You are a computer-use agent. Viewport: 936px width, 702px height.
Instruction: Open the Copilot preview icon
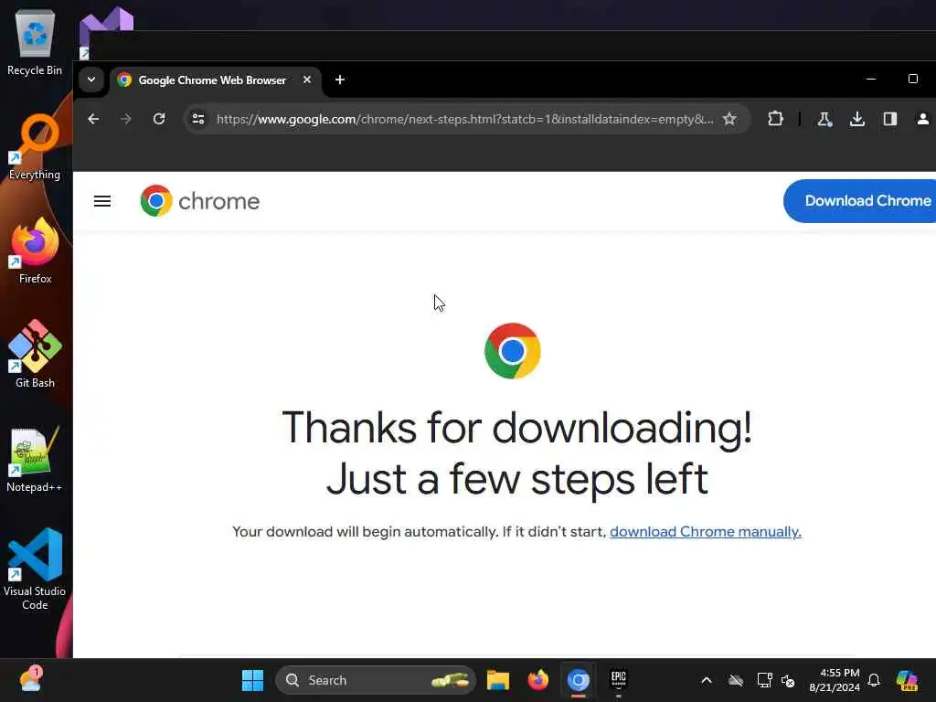click(907, 680)
